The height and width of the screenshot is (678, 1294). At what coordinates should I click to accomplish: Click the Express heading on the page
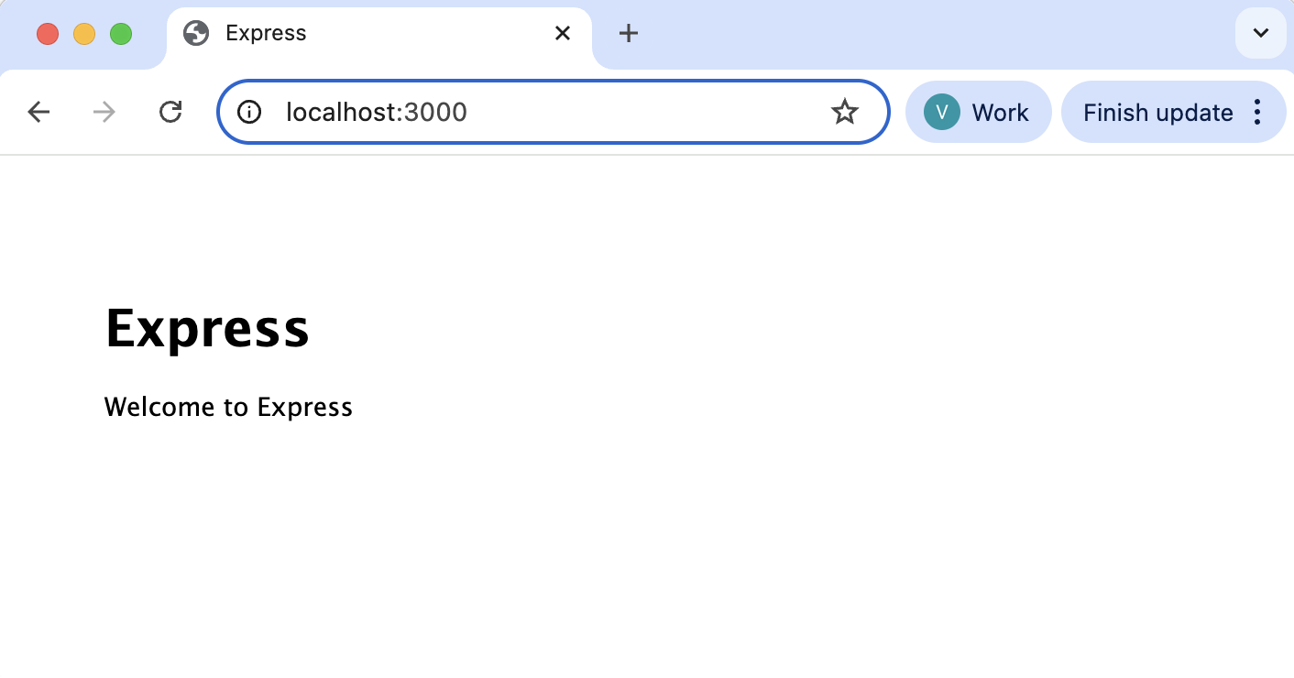207,329
